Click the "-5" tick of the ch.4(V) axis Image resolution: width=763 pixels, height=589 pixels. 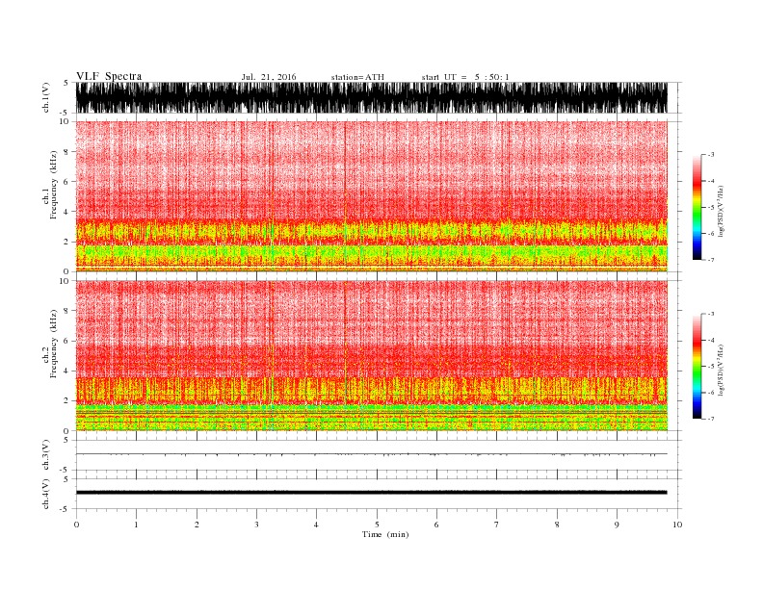66,509
